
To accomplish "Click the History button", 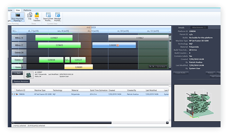I will [x=210, y=73].
